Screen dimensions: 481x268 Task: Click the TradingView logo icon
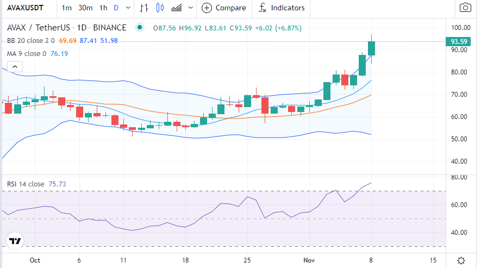pyautogui.click(x=15, y=241)
